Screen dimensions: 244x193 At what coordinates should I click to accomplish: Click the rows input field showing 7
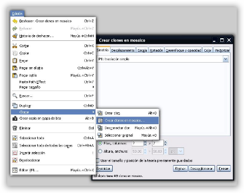point(138,143)
